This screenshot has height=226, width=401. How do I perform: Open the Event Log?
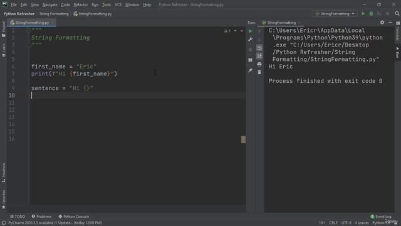click(x=381, y=217)
